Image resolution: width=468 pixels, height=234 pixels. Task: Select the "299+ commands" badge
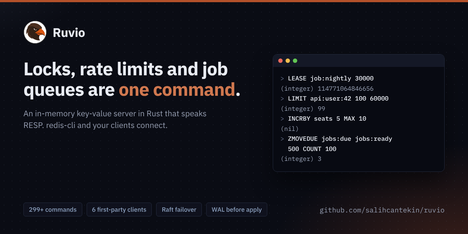[53, 210]
